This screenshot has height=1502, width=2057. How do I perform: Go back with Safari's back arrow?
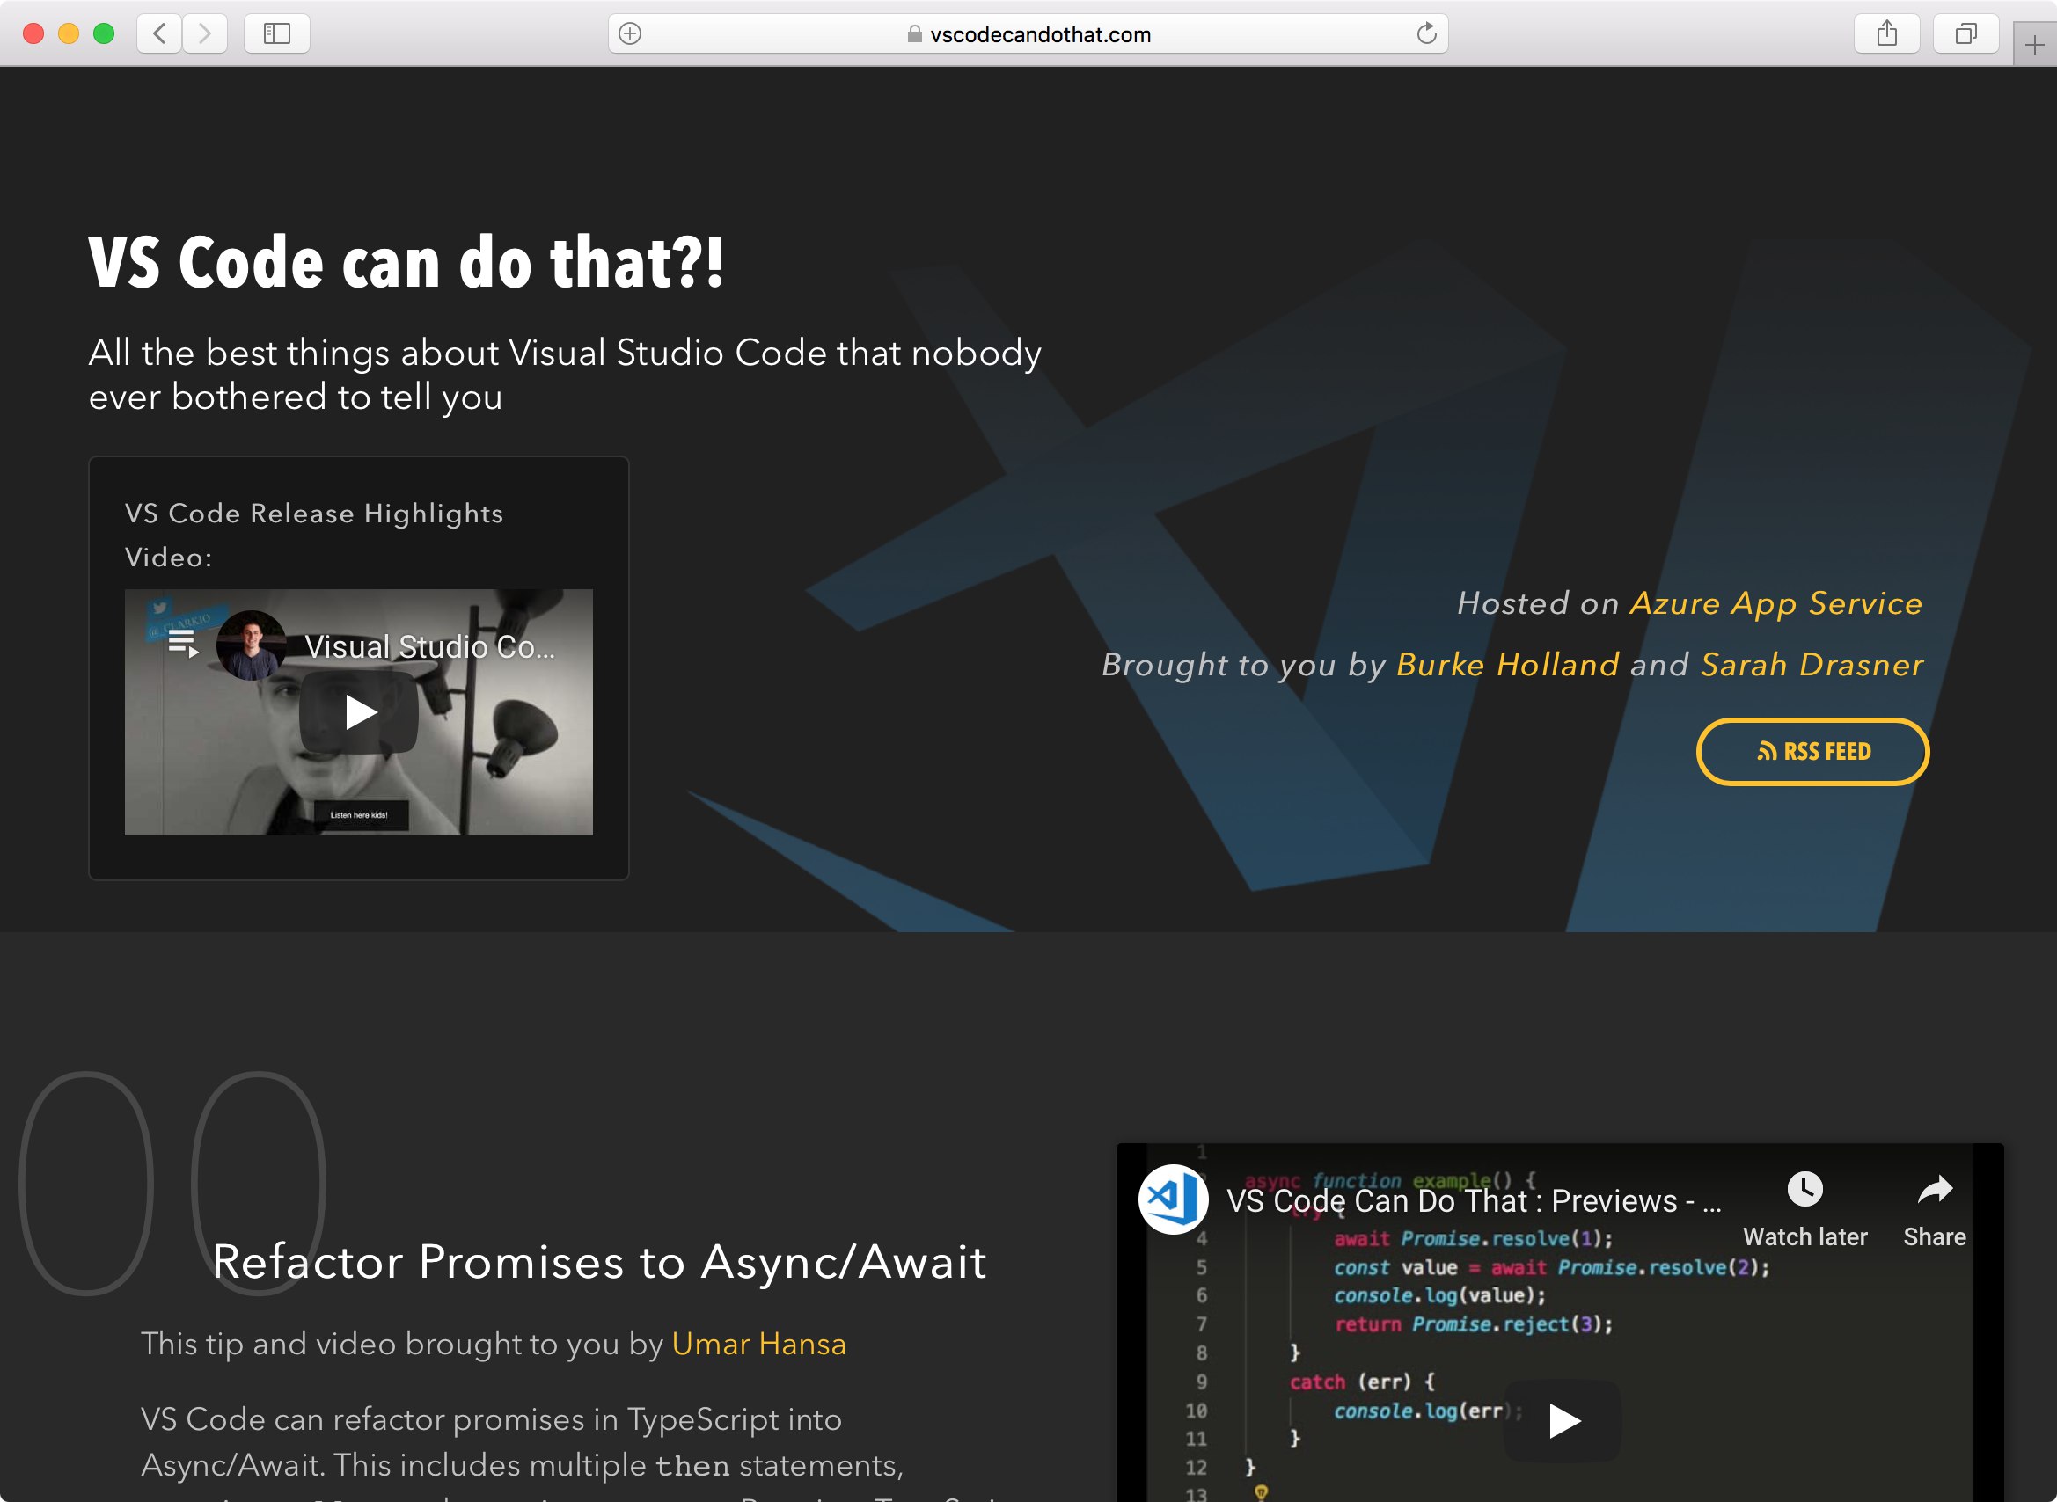159,33
